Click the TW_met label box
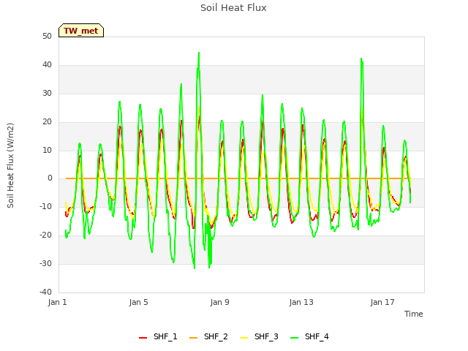 point(81,31)
